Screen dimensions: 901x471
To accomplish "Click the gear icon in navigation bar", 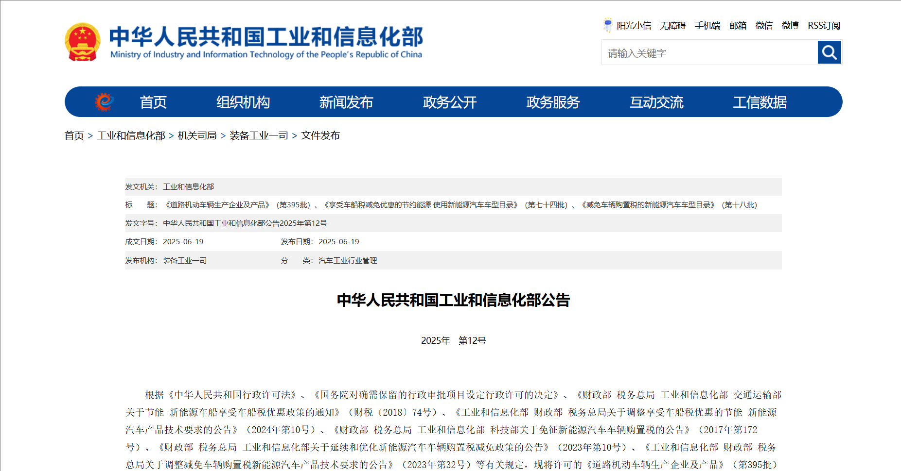I will [x=104, y=102].
